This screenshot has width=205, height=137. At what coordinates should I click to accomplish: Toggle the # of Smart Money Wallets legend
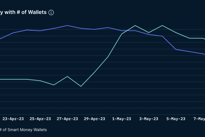tap(23, 130)
